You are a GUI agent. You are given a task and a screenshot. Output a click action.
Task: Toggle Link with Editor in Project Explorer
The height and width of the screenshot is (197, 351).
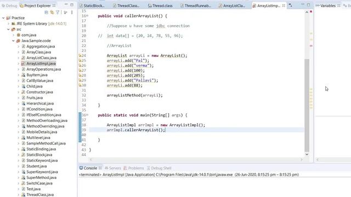(52, 13)
